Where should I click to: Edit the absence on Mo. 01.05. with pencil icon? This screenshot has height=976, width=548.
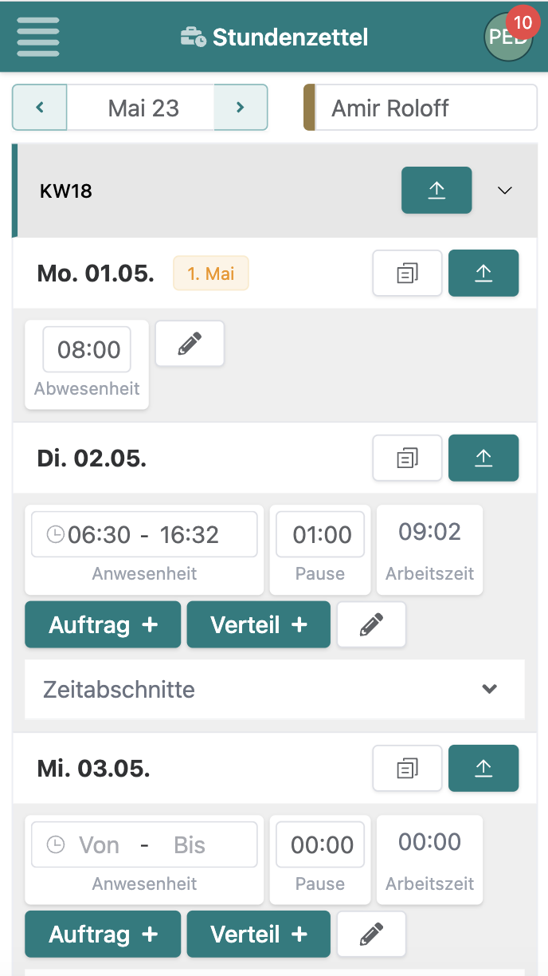point(190,343)
